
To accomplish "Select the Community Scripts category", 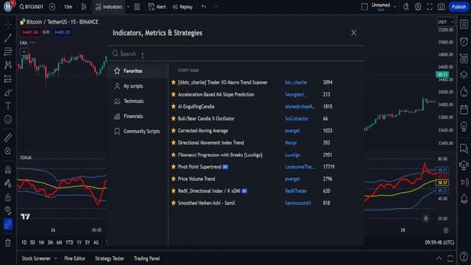I will 138,131.
